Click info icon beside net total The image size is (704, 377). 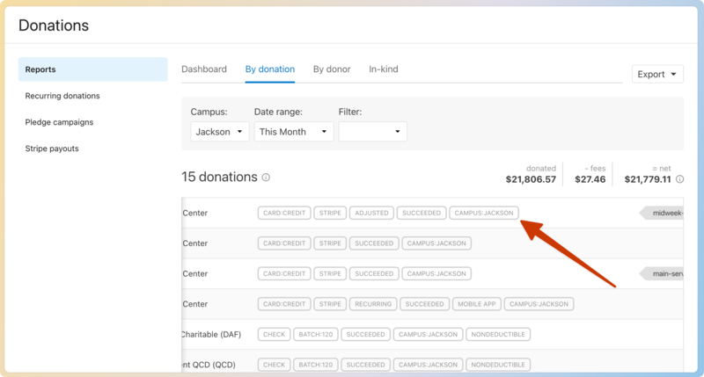coord(679,179)
